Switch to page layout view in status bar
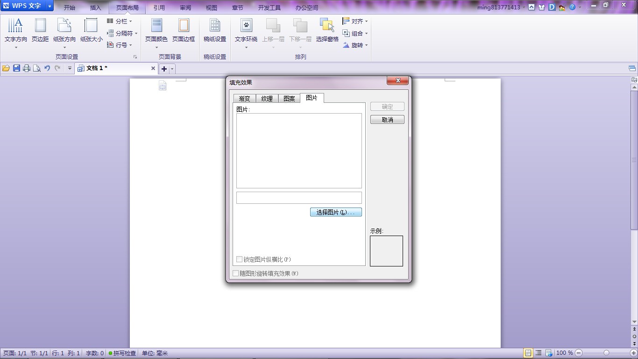 (528, 353)
